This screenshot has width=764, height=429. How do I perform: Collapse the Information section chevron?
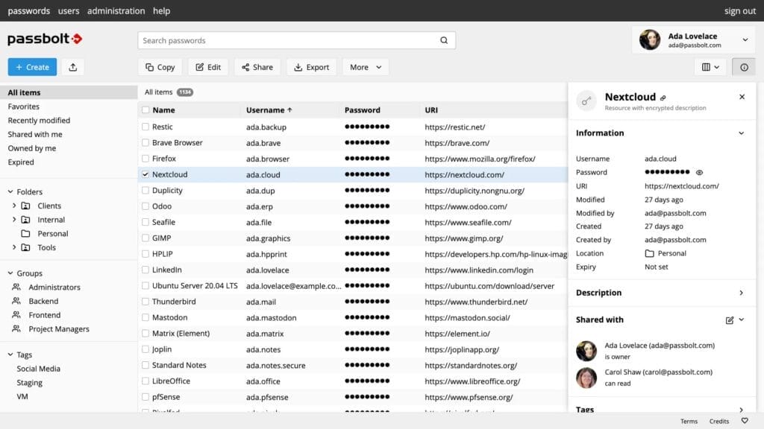click(x=741, y=133)
